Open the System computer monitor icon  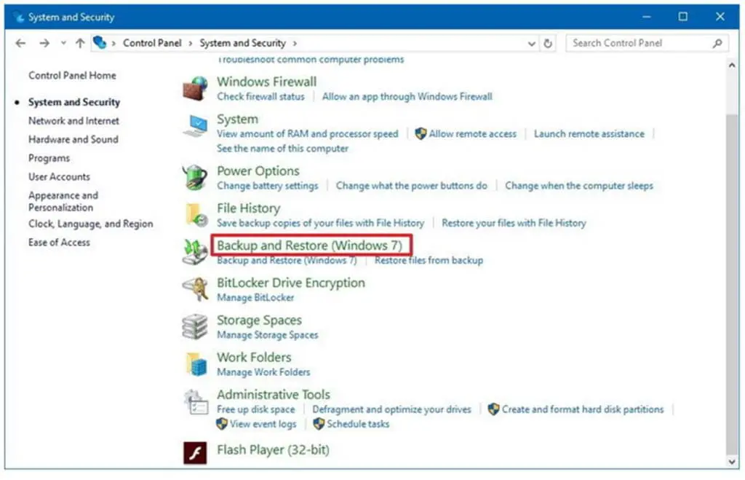(194, 127)
